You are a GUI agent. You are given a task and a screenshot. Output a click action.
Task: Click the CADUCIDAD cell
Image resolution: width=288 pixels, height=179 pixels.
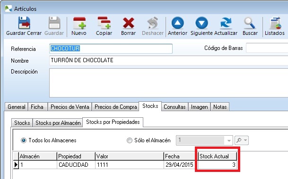click(x=76, y=165)
